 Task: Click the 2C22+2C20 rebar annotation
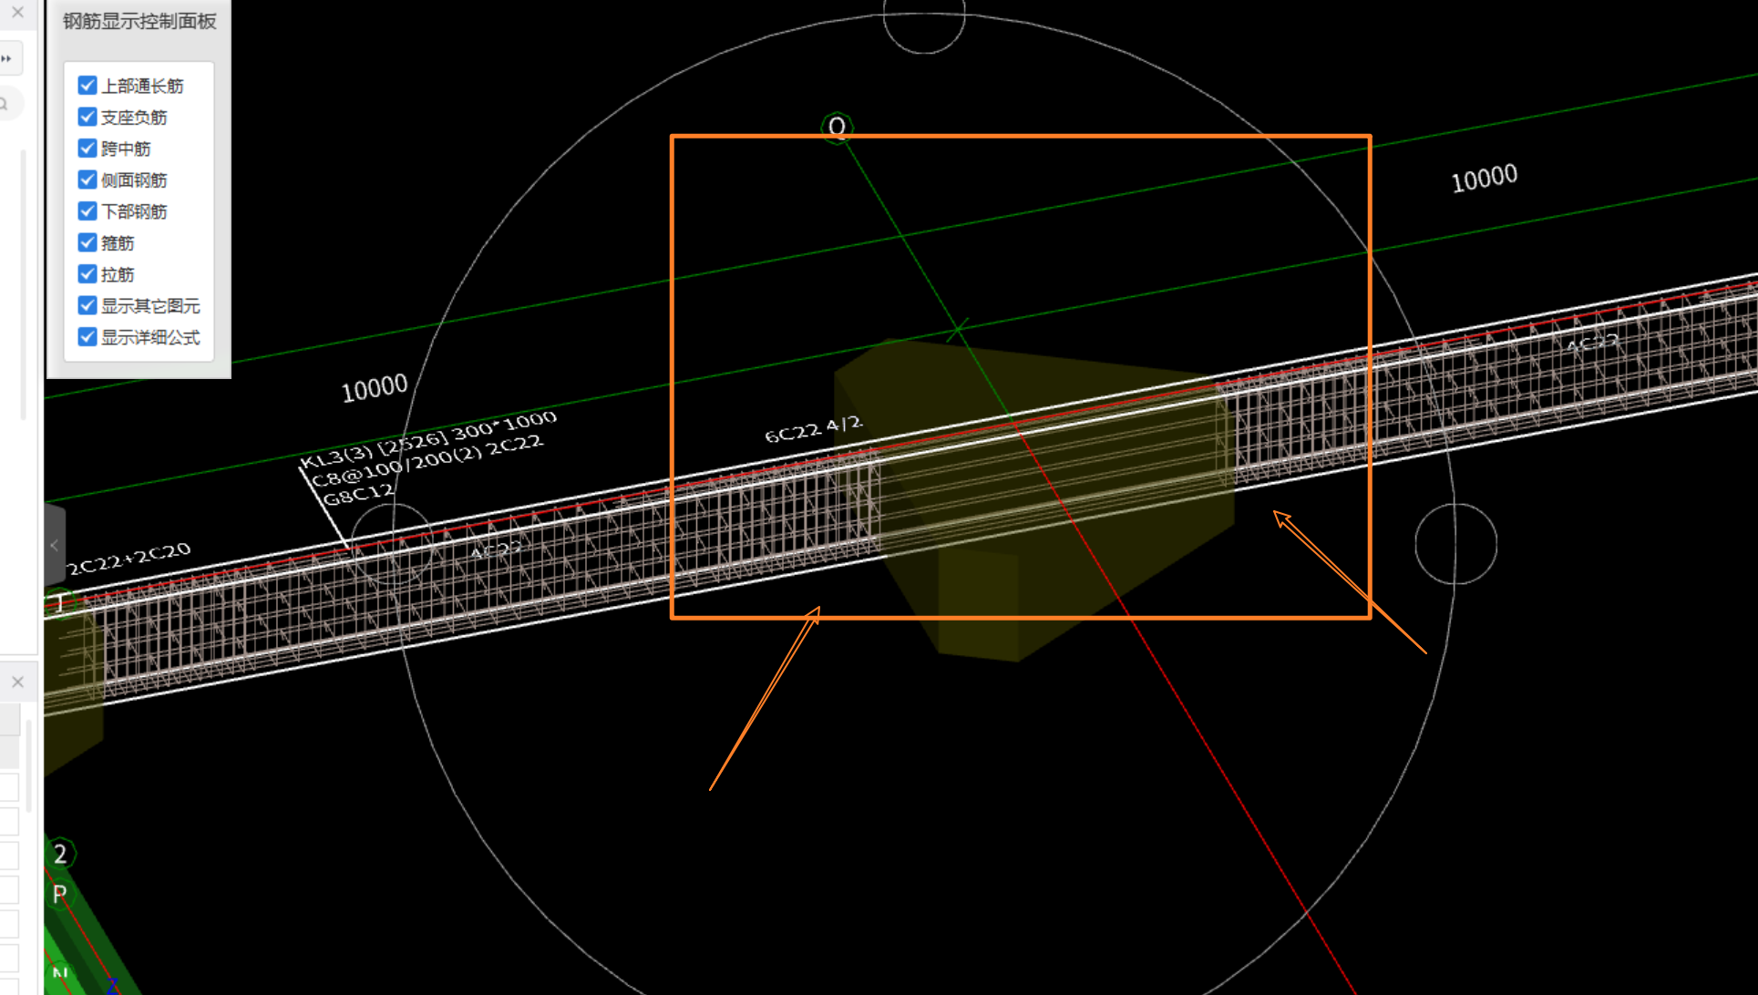coord(129,559)
